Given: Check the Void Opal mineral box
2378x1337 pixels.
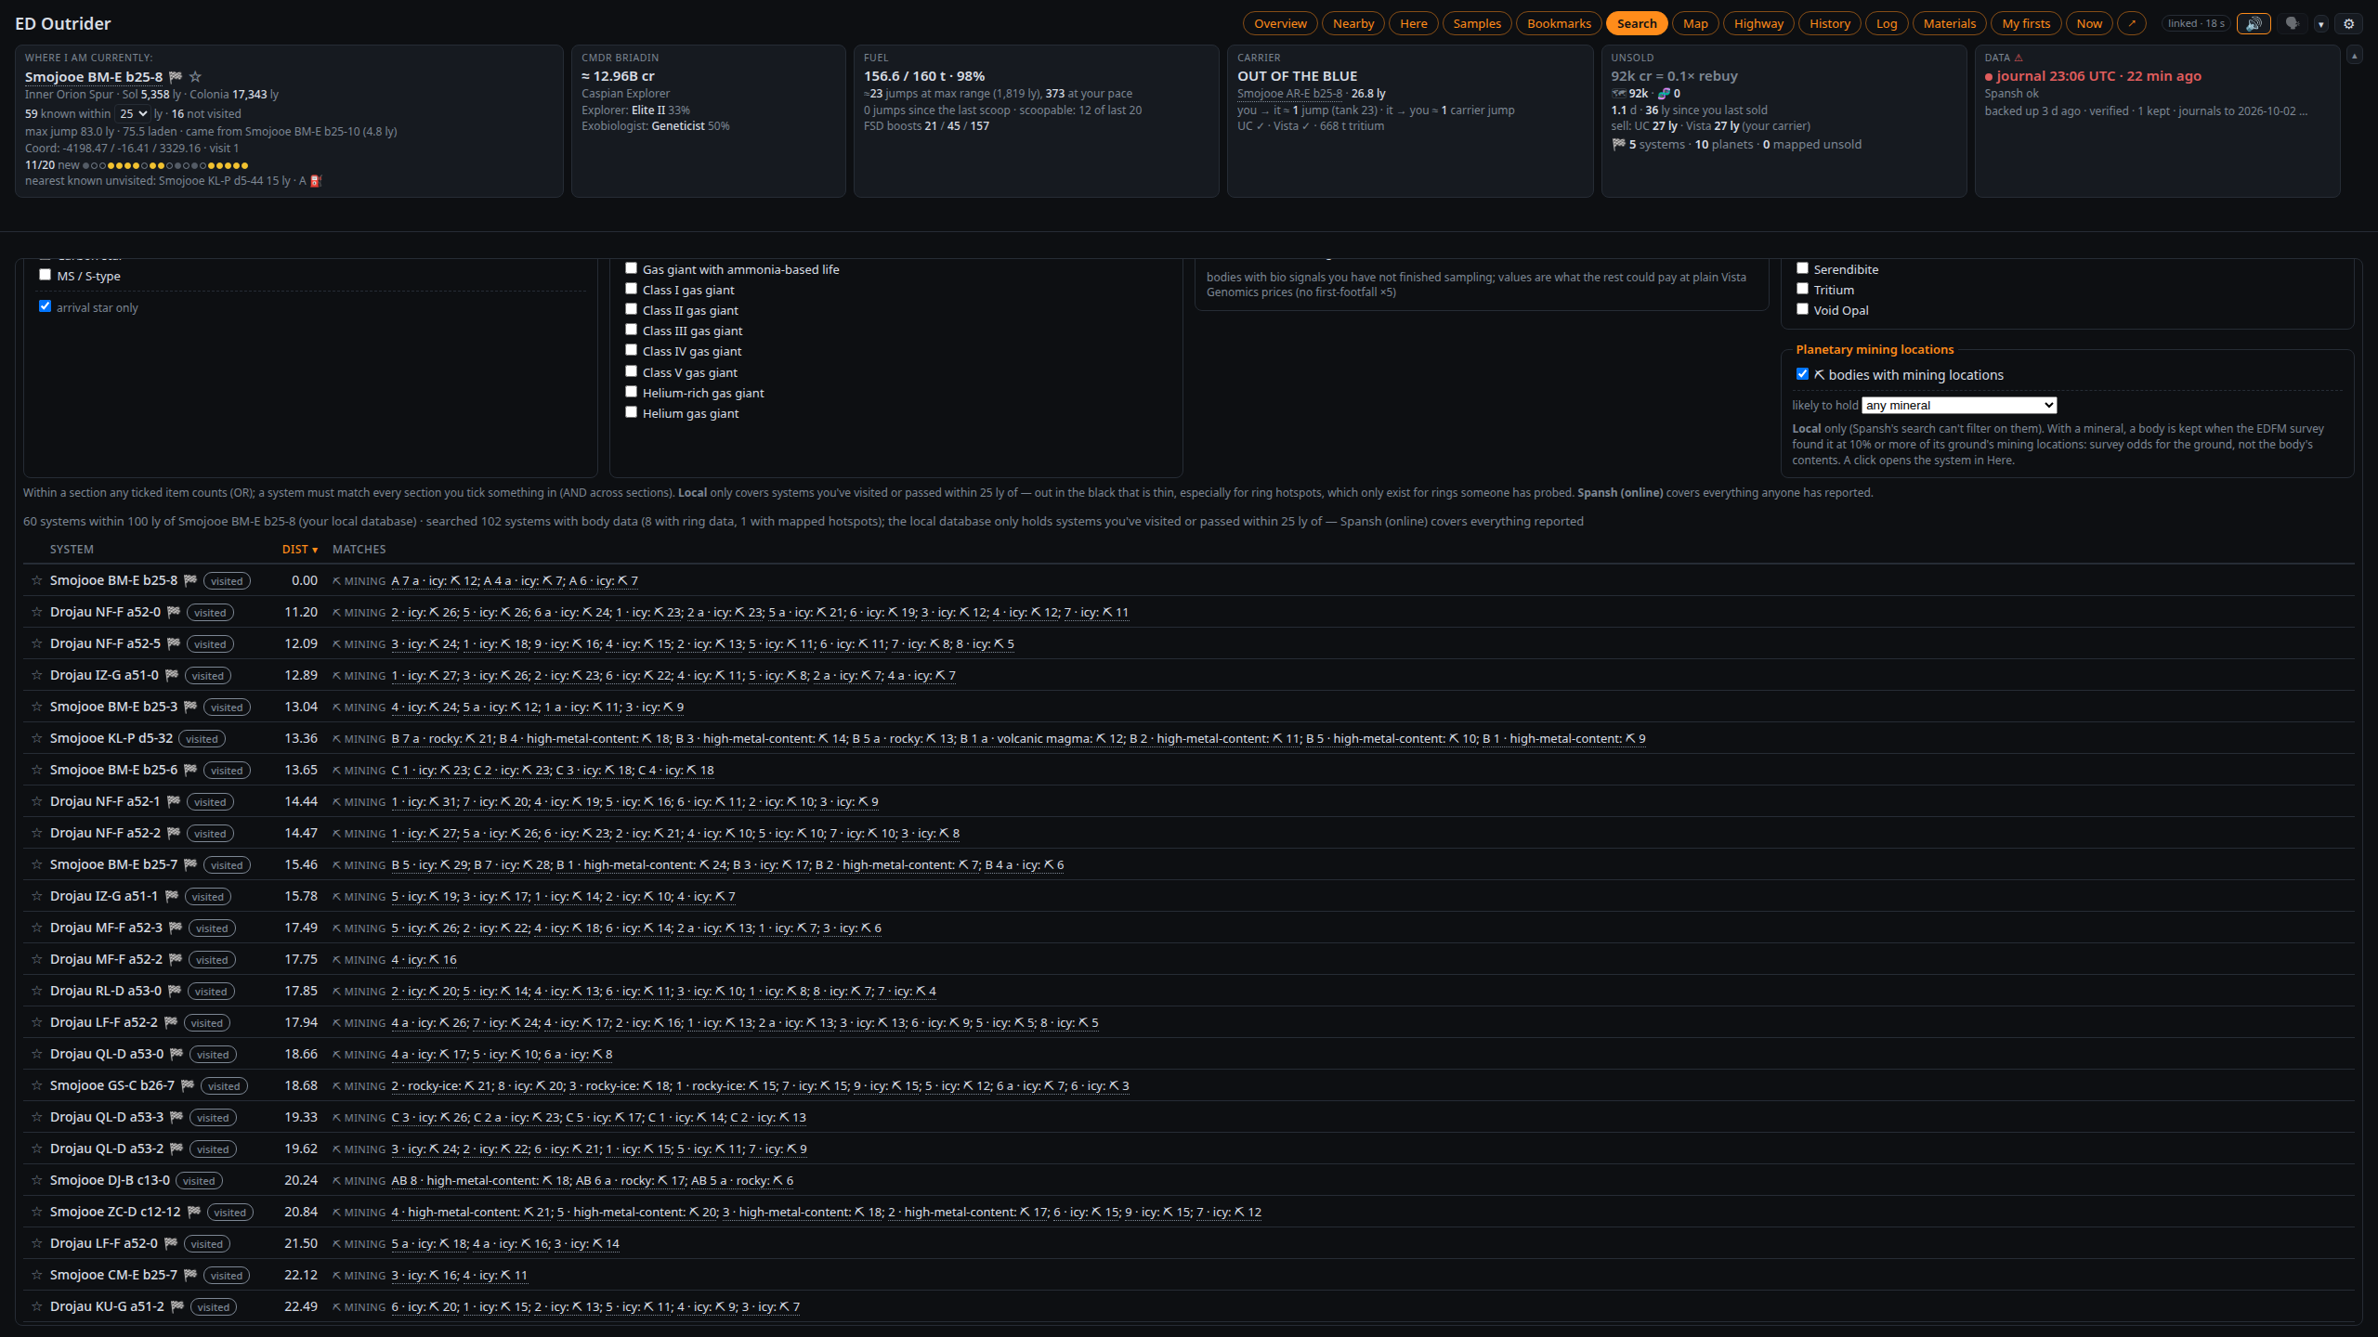Looking at the screenshot, I should 1802,309.
